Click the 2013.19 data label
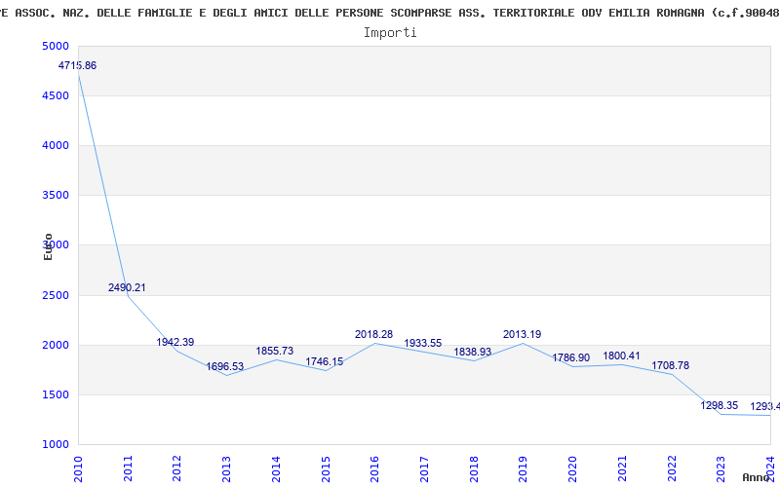 tap(522, 334)
